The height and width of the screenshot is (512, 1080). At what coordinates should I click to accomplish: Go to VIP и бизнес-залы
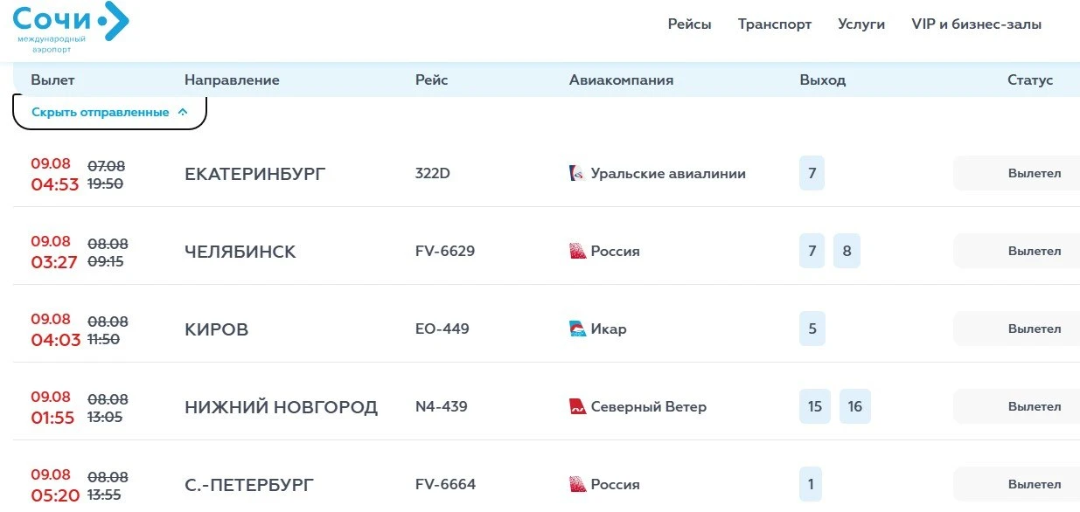pyautogui.click(x=977, y=24)
